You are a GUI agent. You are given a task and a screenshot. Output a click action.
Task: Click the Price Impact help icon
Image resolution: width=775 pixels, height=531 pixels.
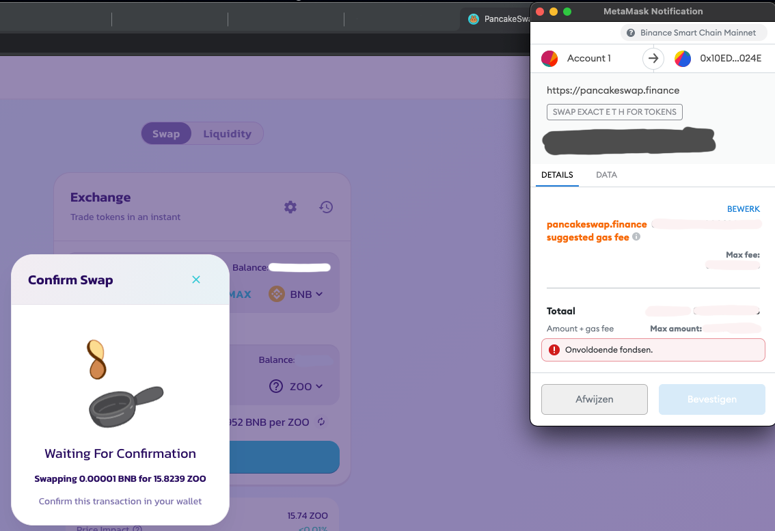(137, 528)
